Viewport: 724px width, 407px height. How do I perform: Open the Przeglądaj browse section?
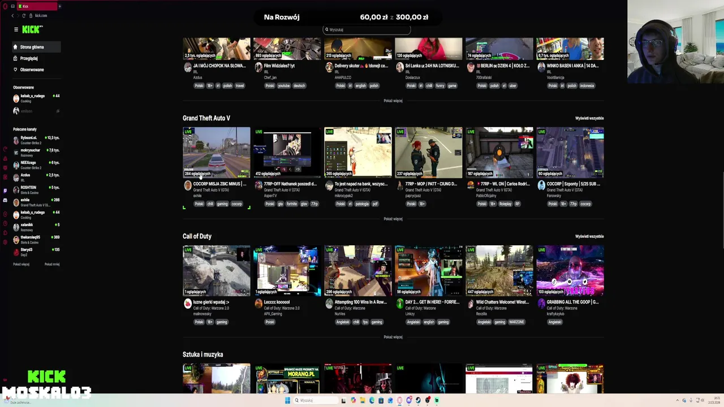[x=29, y=58]
